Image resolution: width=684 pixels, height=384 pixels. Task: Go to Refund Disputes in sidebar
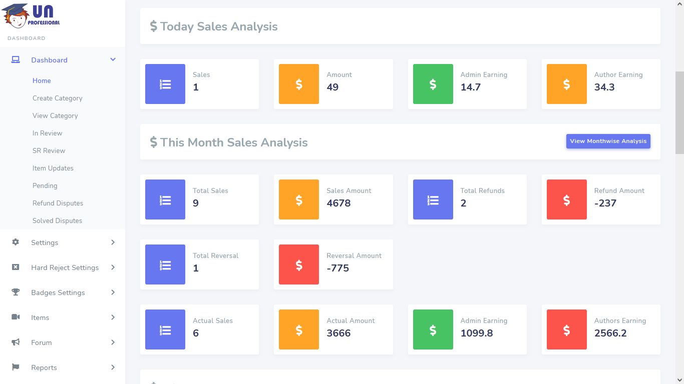tap(58, 203)
